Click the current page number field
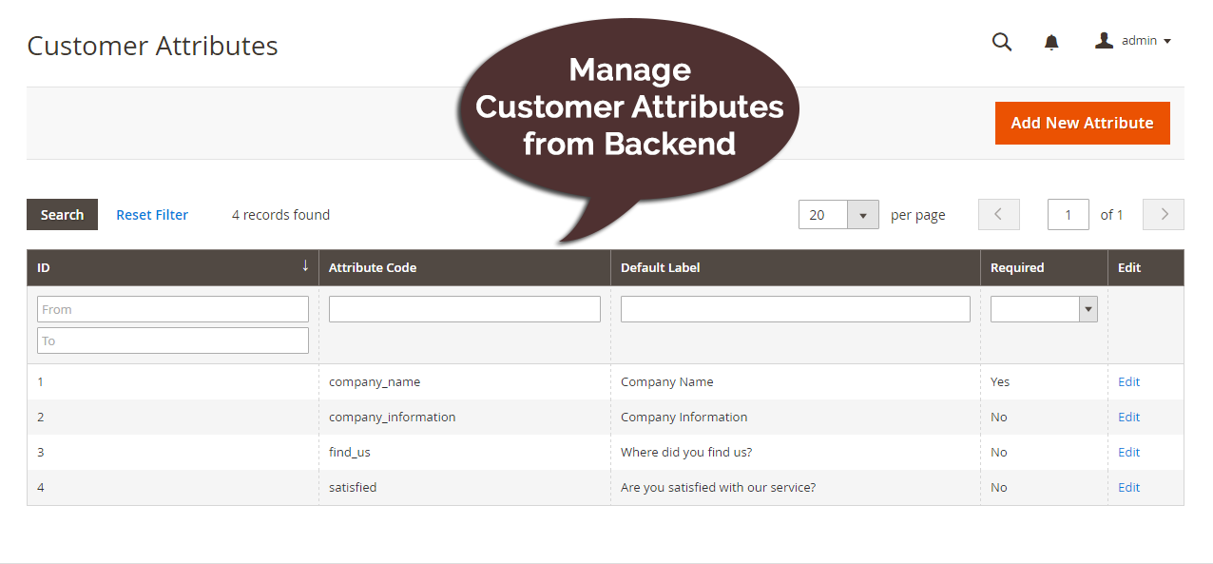This screenshot has width=1213, height=564. 1068,214
